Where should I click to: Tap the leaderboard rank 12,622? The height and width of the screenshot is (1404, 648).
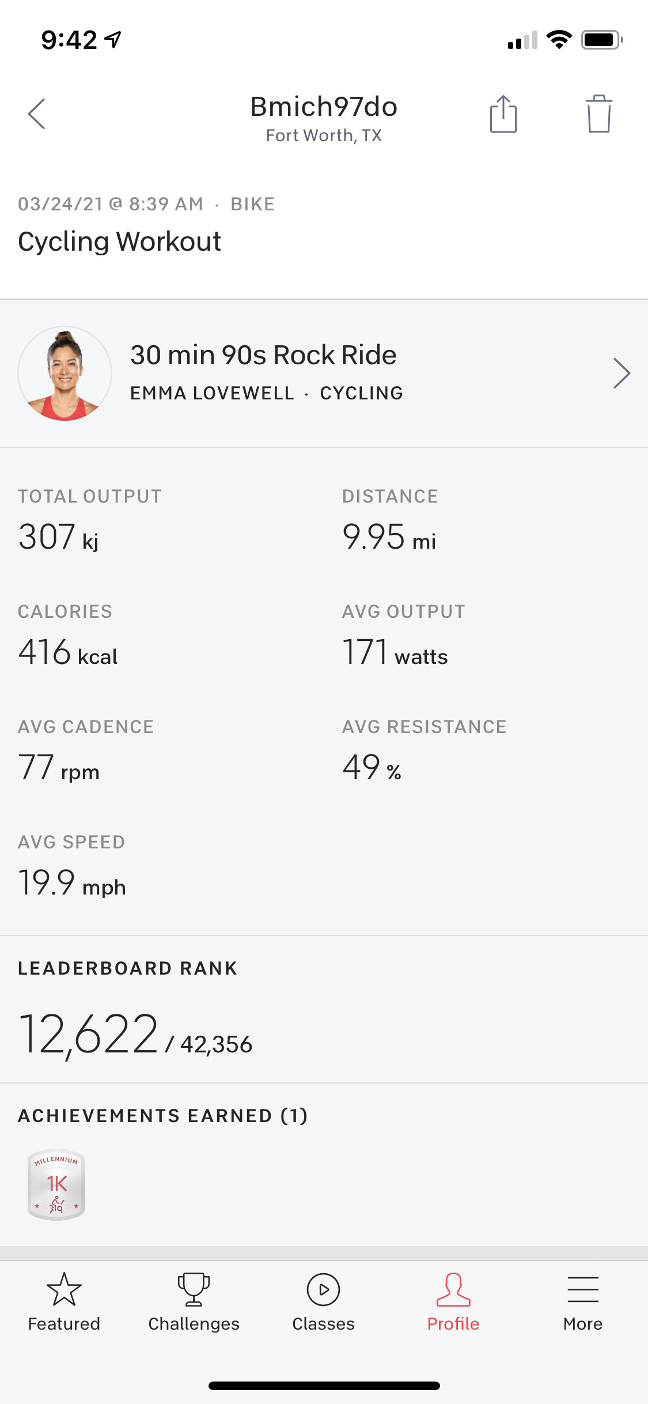(89, 1035)
